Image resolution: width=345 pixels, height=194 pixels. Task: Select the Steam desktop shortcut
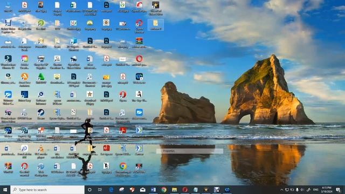pyautogui.click(x=41, y=114)
